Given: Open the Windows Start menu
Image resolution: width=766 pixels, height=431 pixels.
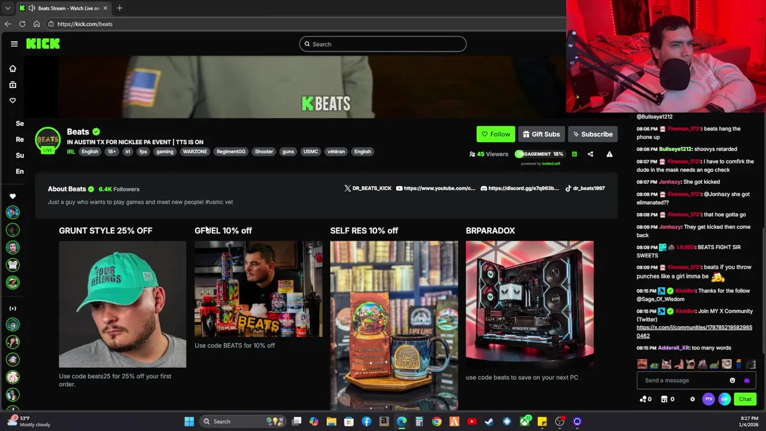Looking at the screenshot, I should pyautogui.click(x=189, y=421).
